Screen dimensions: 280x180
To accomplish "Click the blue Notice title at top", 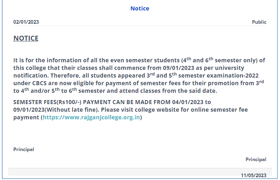I will click(140, 8).
